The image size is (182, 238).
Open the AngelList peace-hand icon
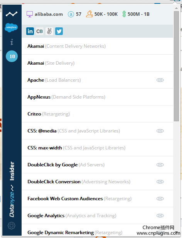coord(49,31)
